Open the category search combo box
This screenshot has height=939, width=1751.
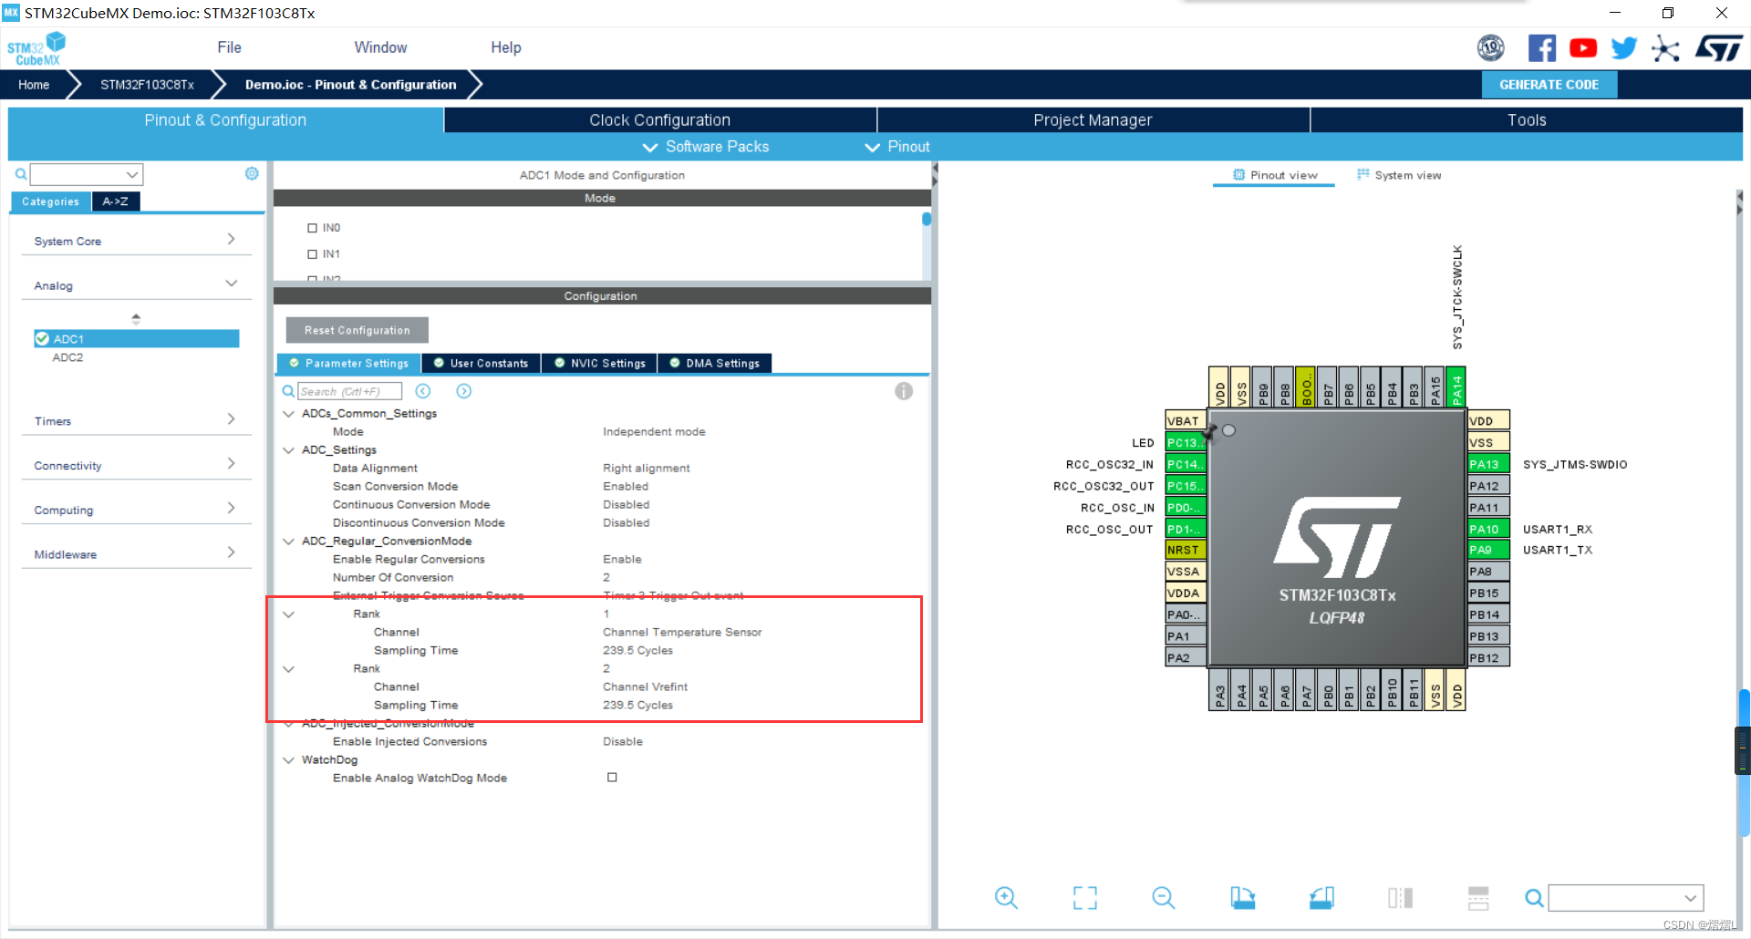tap(87, 174)
